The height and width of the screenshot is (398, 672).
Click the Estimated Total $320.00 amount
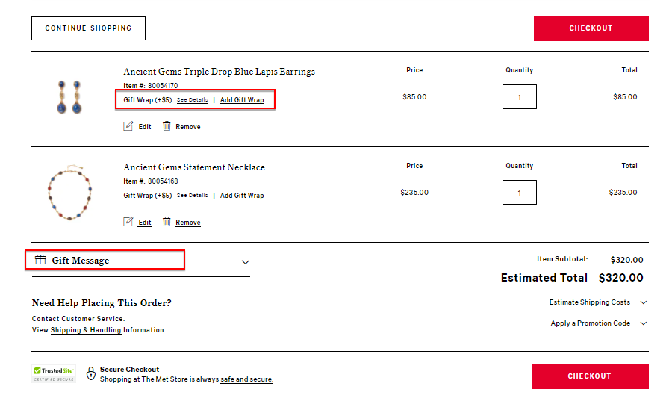tap(621, 278)
